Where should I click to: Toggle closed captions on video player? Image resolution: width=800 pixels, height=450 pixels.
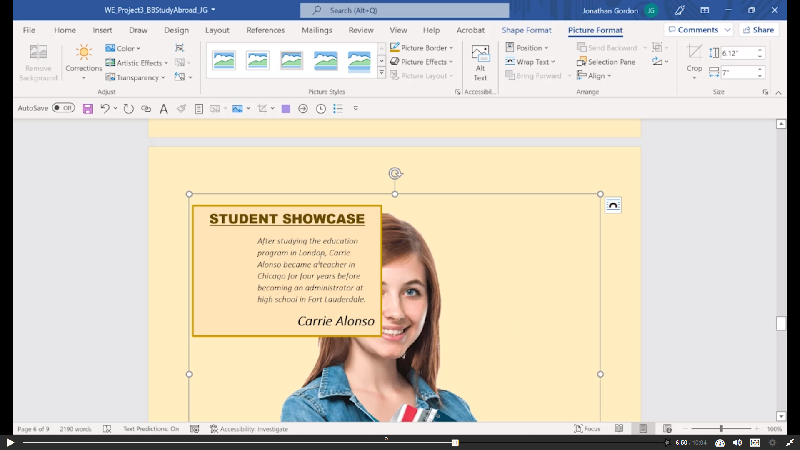tap(755, 442)
